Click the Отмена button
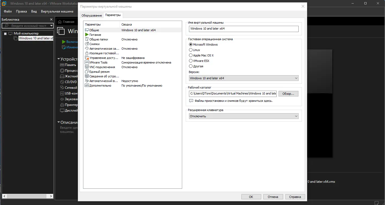Screen dimensions: 385x205 click(x=273, y=197)
